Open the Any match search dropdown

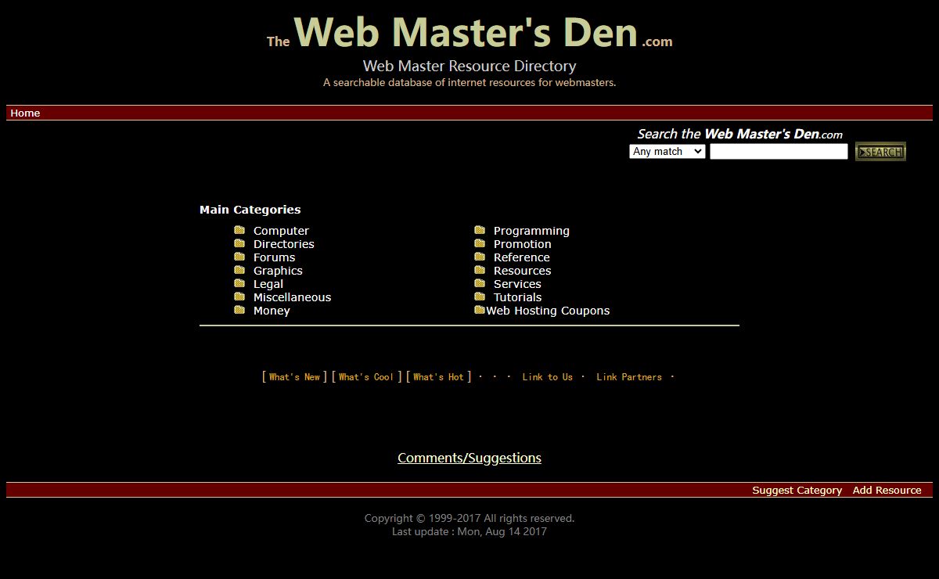tap(667, 152)
